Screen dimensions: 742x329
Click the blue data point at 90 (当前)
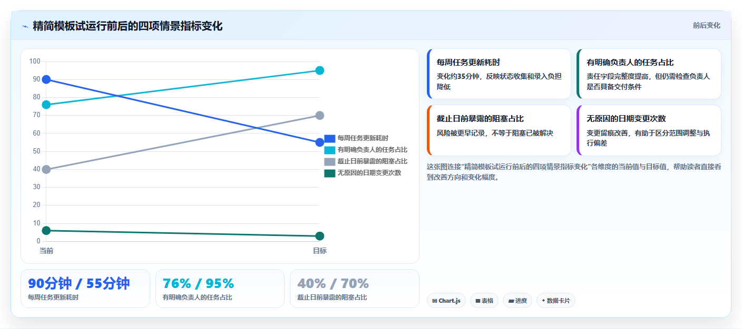[x=46, y=79]
